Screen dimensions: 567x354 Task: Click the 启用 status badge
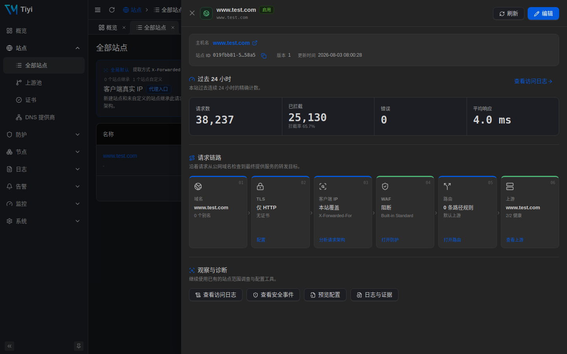[x=267, y=10]
